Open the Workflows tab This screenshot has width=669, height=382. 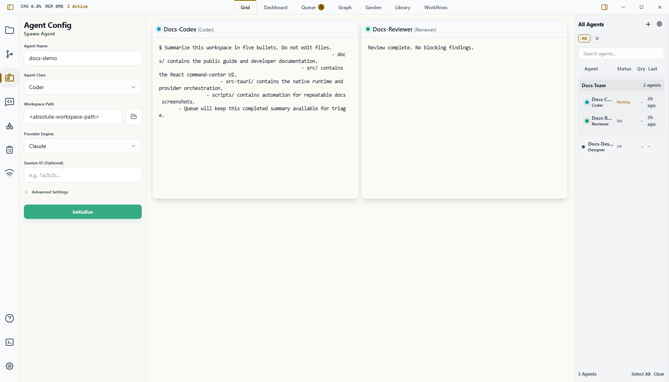tap(436, 8)
